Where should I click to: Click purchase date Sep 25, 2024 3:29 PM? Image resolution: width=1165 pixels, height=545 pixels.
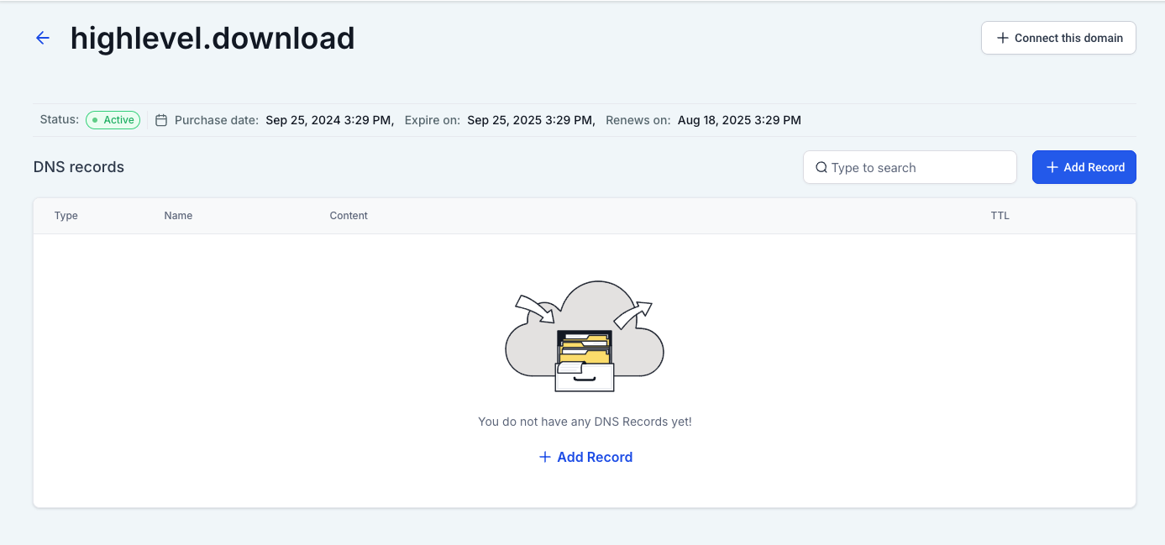[330, 120]
